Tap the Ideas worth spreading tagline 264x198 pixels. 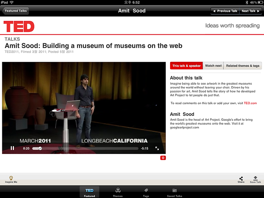pos(232,26)
